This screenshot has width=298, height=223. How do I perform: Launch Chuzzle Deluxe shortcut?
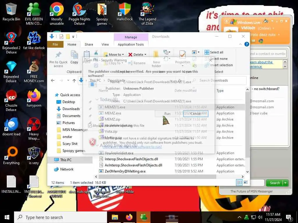click(x=11, y=100)
